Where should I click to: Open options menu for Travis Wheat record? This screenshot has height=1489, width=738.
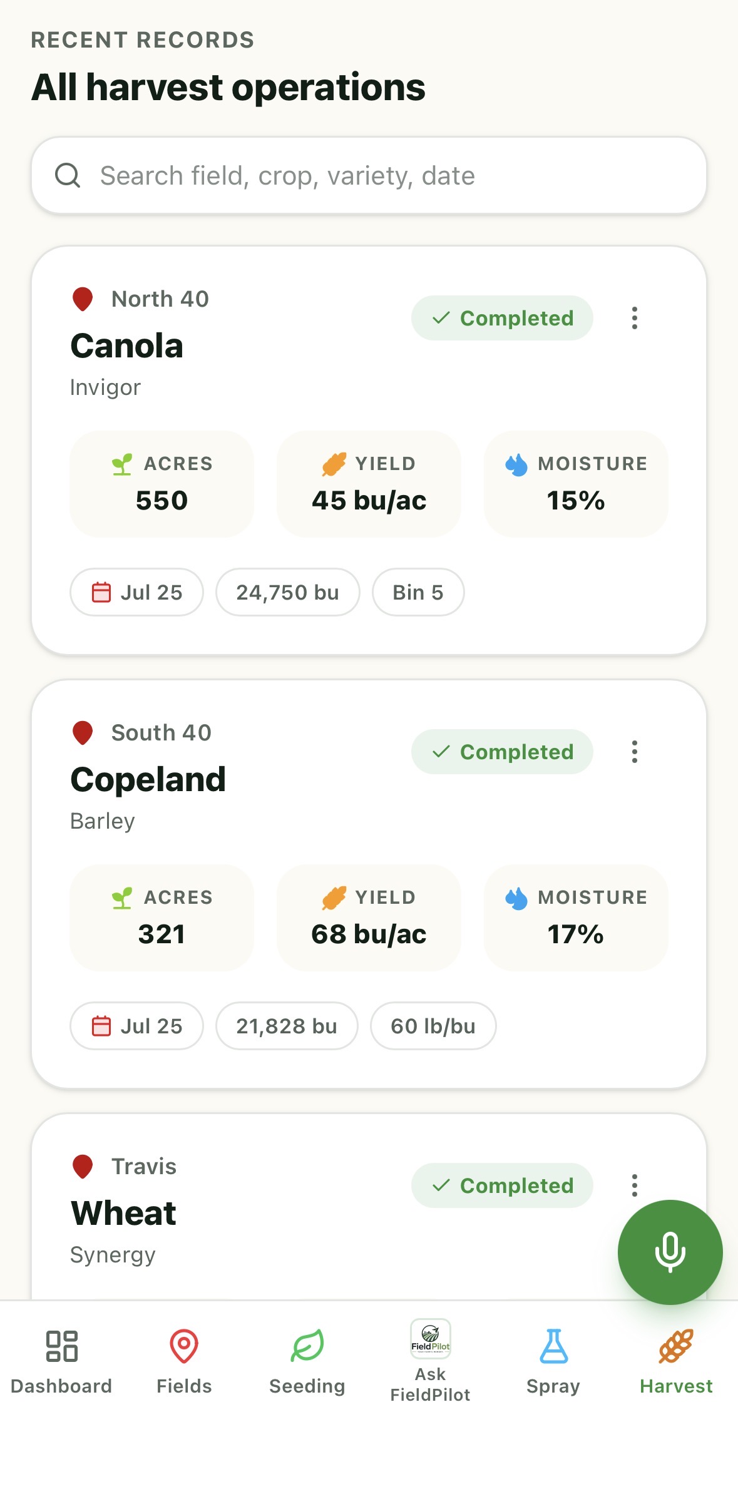coord(635,1185)
